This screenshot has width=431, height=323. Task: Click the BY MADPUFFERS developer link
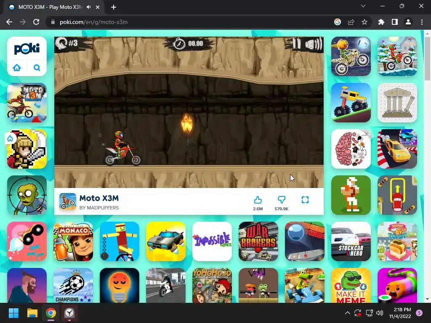99,208
